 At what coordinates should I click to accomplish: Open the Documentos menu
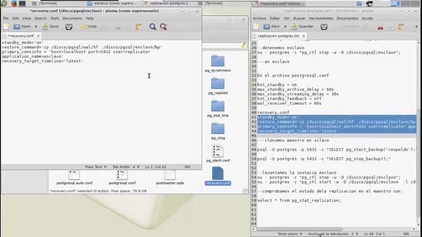347,18
